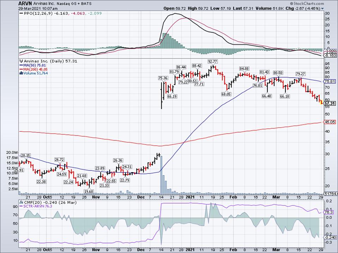Click the 57.31 last price axis tag
The width and height of the screenshot is (338, 253).
(330, 103)
